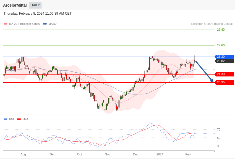The height and width of the screenshot is (159, 235).
Task: Toggle the RSI legend label
Action: (11, 119)
